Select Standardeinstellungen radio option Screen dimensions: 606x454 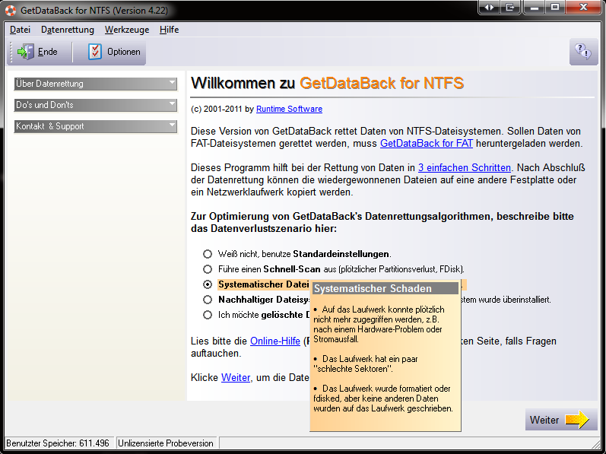pos(208,254)
